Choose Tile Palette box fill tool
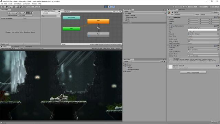The width and height of the screenshot is (220, 124). (x=20, y=13)
